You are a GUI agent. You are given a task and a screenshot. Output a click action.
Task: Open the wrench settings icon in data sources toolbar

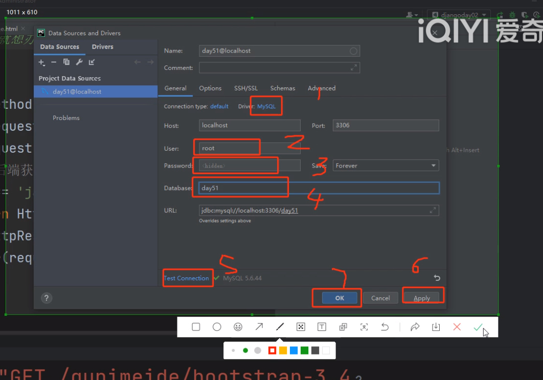(79, 62)
